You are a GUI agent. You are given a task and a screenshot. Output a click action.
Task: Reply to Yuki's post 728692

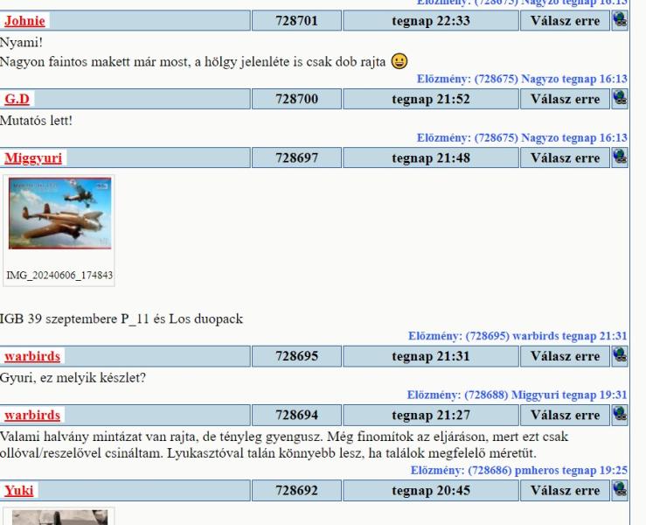tap(565, 492)
